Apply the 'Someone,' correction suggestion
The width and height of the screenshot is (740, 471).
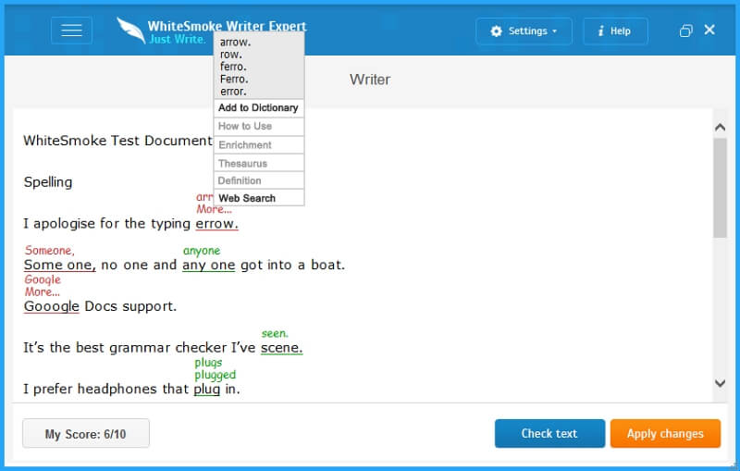[x=50, y=251]
